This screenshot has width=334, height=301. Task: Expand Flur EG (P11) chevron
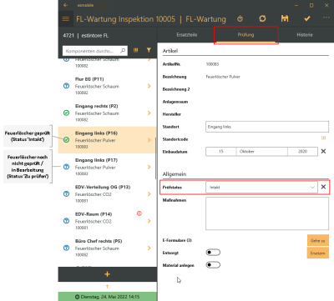coord(149,86)
